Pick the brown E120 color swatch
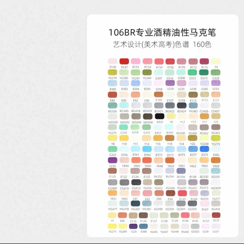Screen dimensions: 244x244 113,171
